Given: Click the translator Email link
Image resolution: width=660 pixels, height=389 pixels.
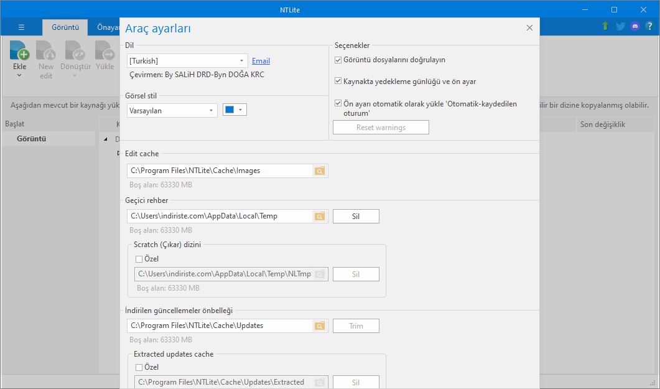Looking at the screenshot, I should point(261,61).
